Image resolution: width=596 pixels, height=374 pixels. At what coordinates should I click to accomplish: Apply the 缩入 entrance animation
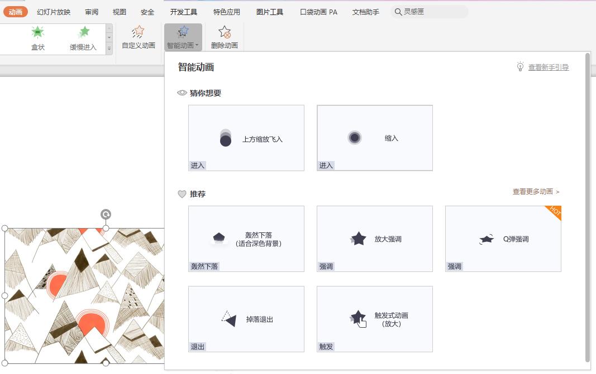pos(374,138)
